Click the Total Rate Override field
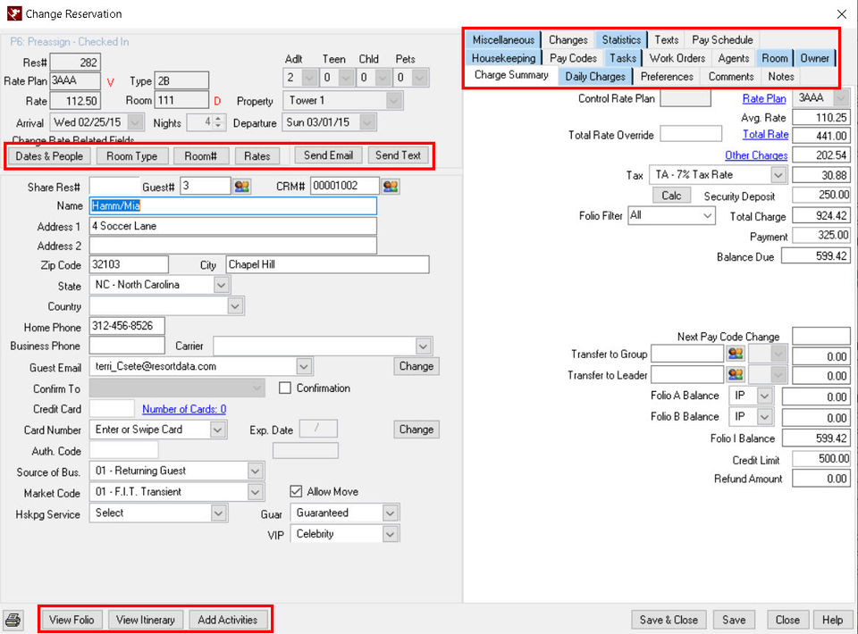The width and height of the screenshot is (858, 634). (691, 134)
